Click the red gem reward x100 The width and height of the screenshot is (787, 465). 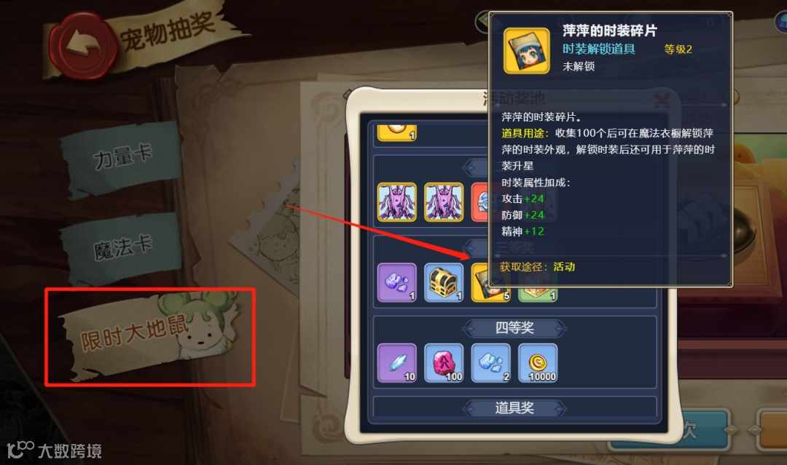444,363
